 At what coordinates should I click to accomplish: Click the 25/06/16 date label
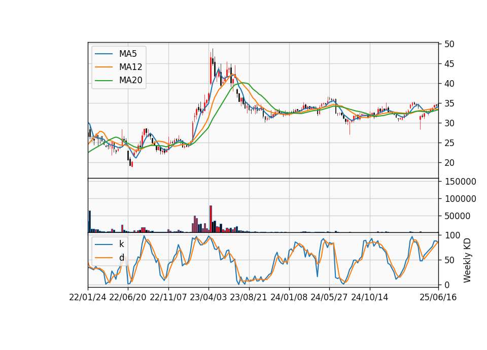coord(438,298)
